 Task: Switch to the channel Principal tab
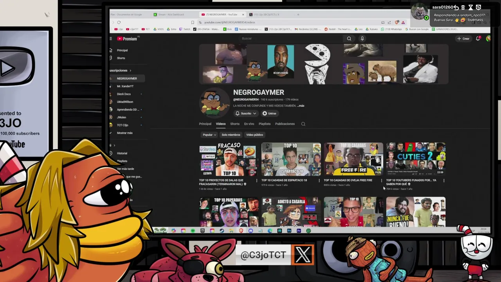[205, 124]
